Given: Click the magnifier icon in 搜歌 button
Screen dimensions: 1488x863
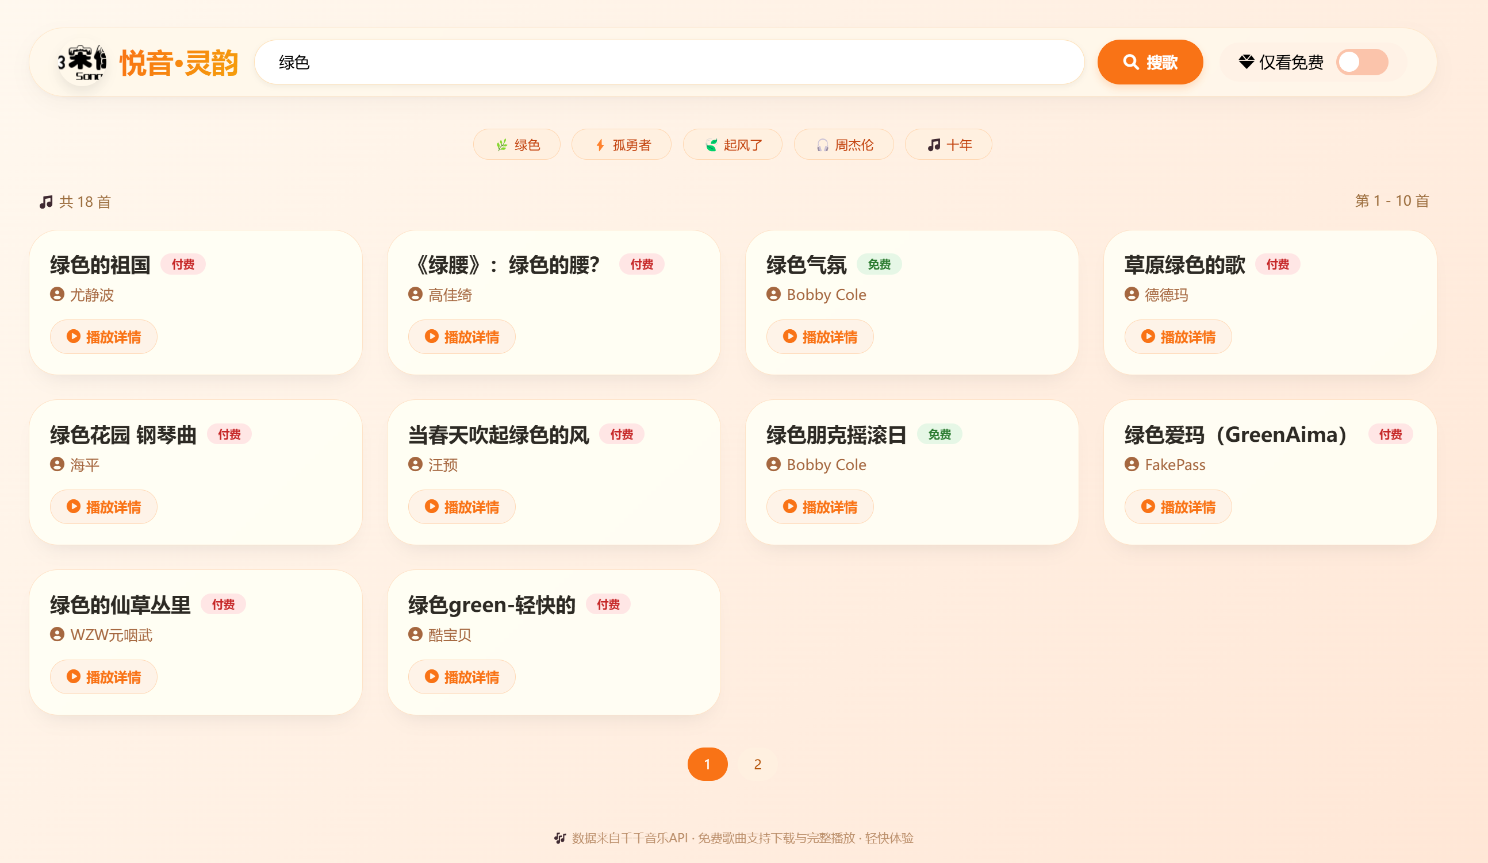Looking at the screenshot, I should [x=1131, y=62].
